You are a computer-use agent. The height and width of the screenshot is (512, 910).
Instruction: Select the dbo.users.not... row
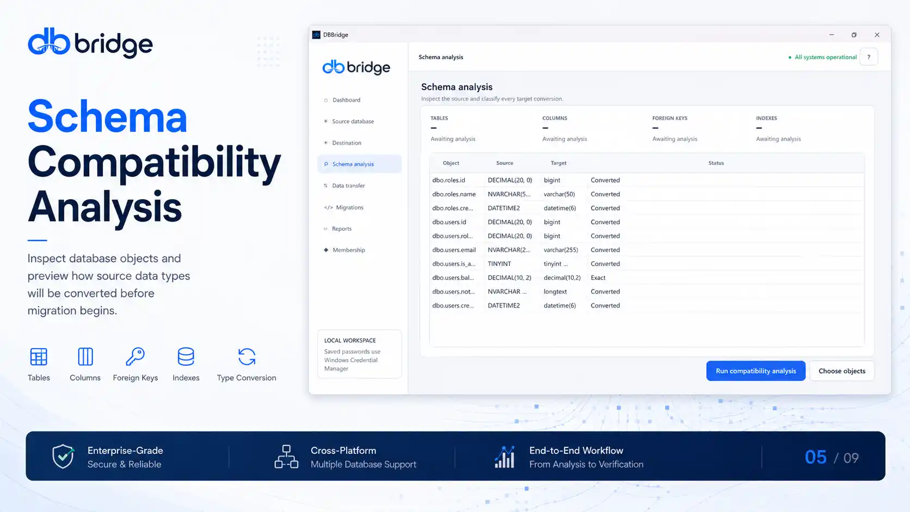click(x=647, y=292)
